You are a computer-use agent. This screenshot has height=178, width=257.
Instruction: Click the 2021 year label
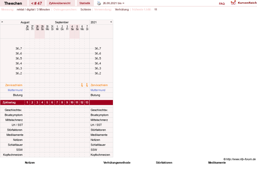tap(94, 22)
